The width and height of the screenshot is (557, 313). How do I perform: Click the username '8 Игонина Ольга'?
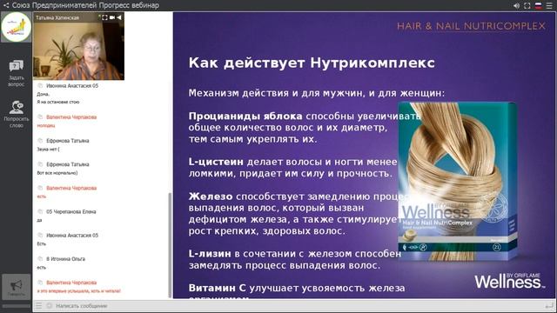[66, 259]
